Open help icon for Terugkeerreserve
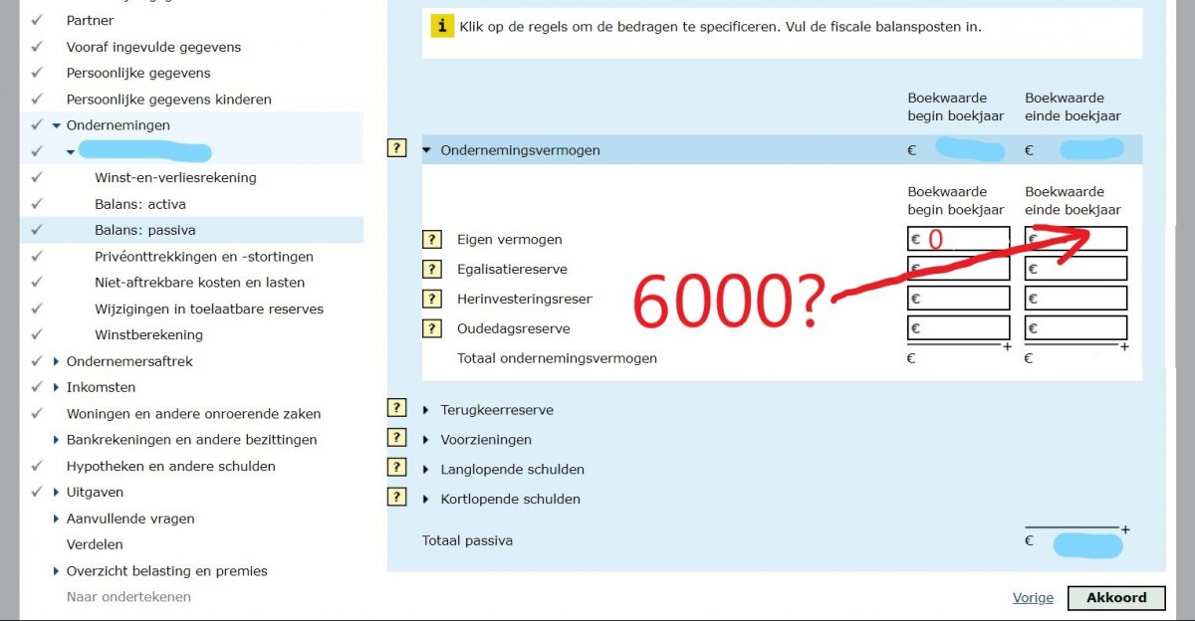 tap(397, 409)
